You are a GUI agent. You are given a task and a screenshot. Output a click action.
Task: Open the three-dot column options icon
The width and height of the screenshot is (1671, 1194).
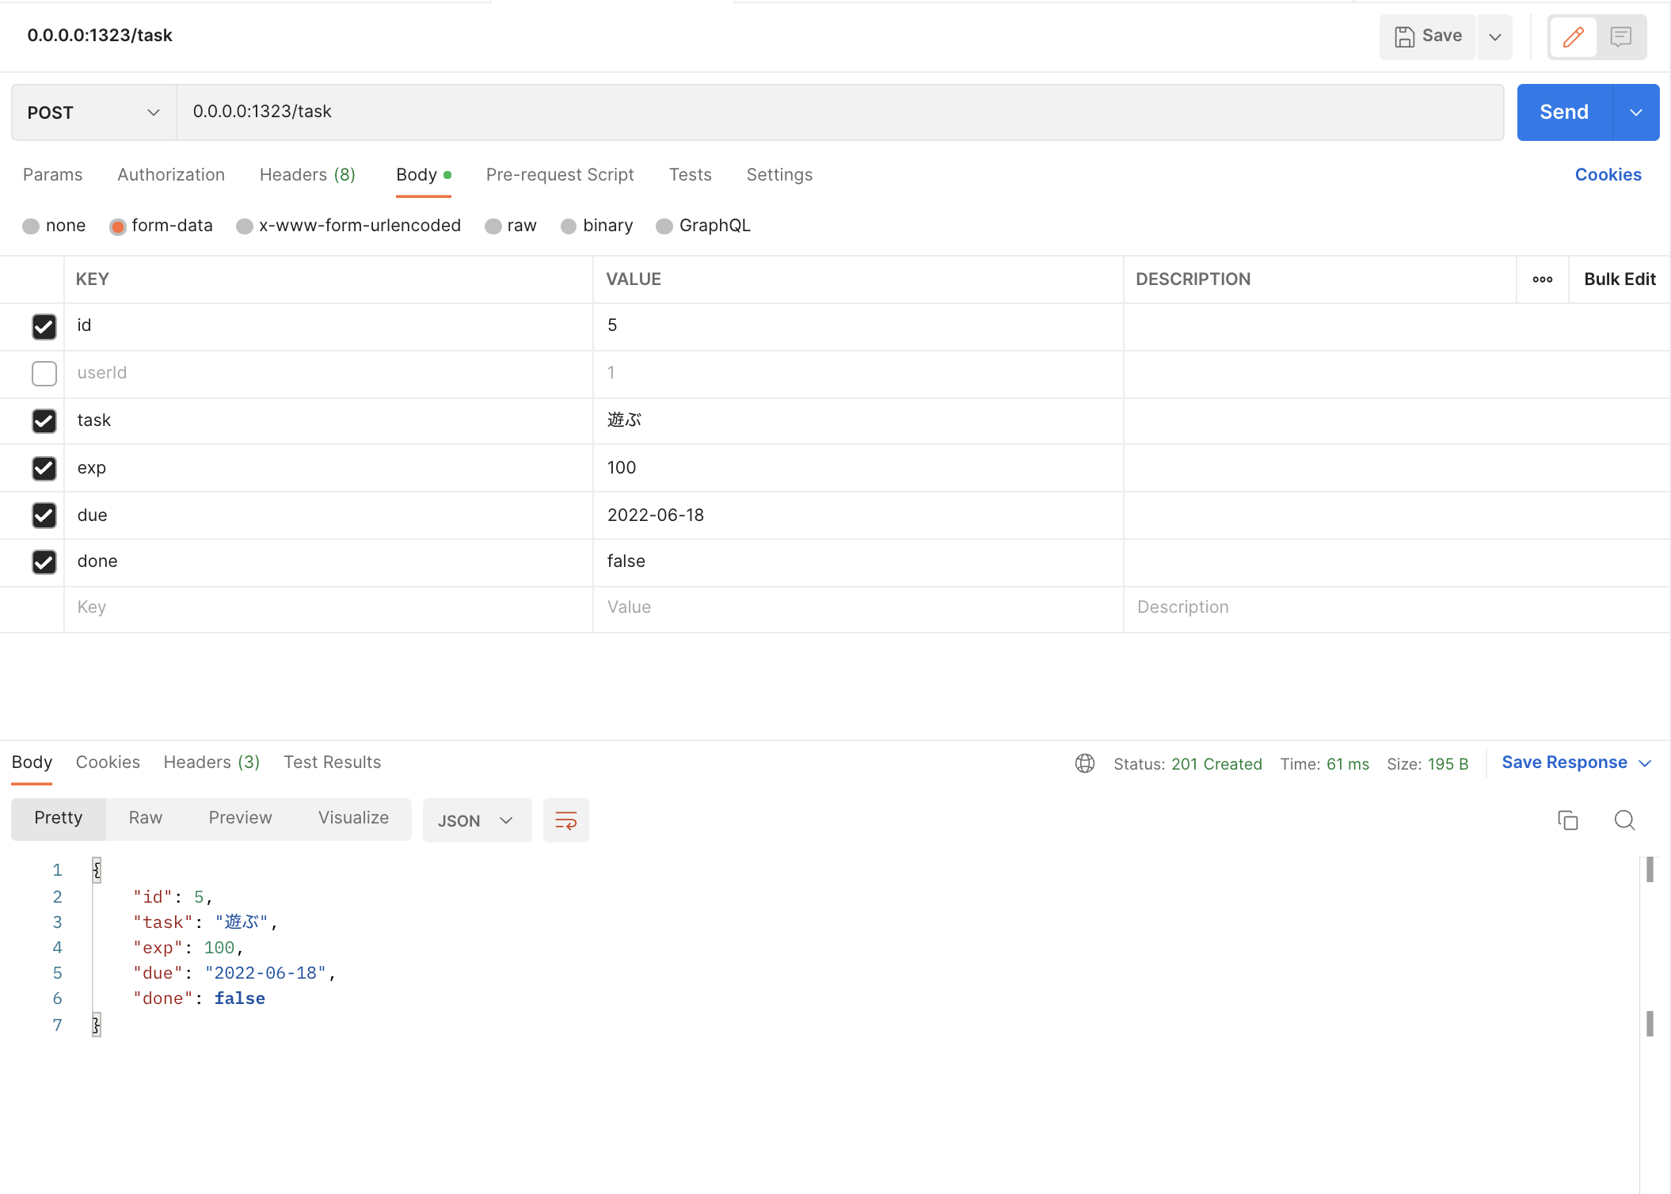tap(1542, 279)
